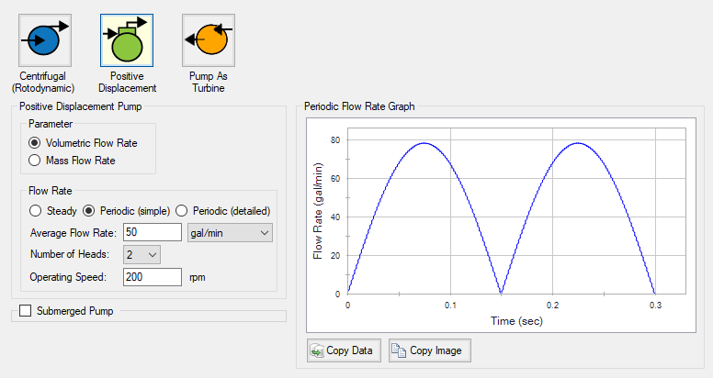The height and width of the screenshot is (378, 713).
Task: Expand the Number of Heads dropdown
Action: point(141,254)
